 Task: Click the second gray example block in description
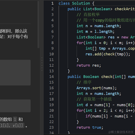pyautogui.click(x=15, y=106)
